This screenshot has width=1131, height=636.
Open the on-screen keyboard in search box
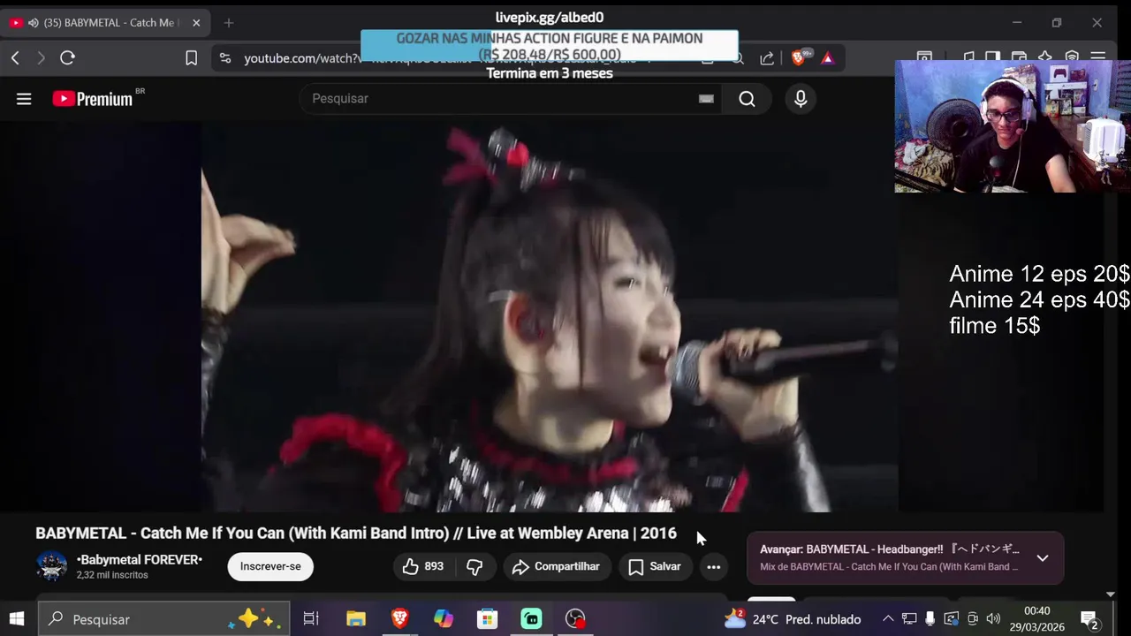click(705, 99)
